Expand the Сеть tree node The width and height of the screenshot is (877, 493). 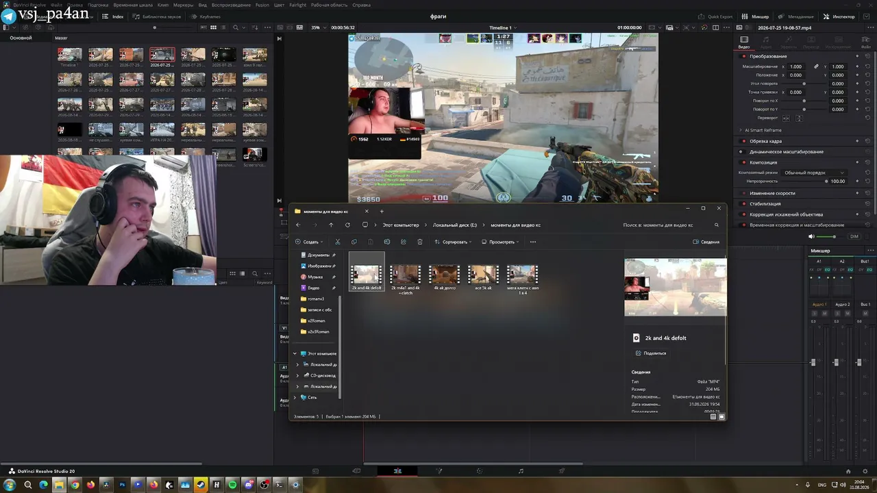pyautogui.click(x=295, y=397)
